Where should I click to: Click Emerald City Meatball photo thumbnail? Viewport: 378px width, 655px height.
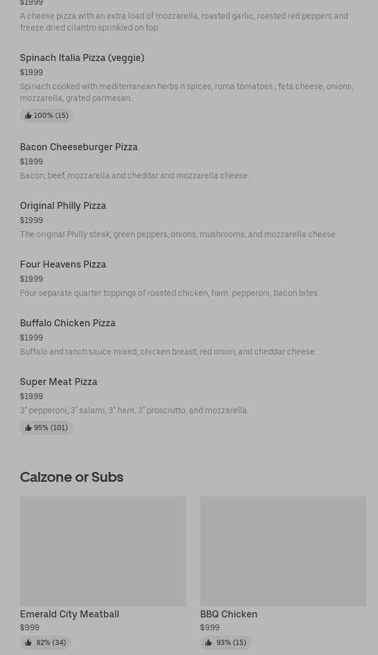103,551
